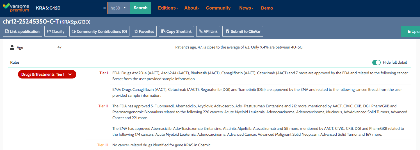Screen dimensions: 420x150
Task: Click the Rules section heading
Action: (x=15, y=62)
